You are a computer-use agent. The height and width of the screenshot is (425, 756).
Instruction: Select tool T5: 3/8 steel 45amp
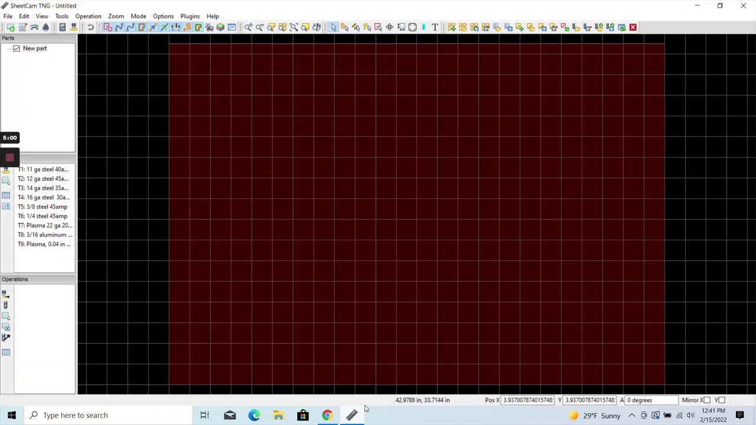tap(43, 207)
